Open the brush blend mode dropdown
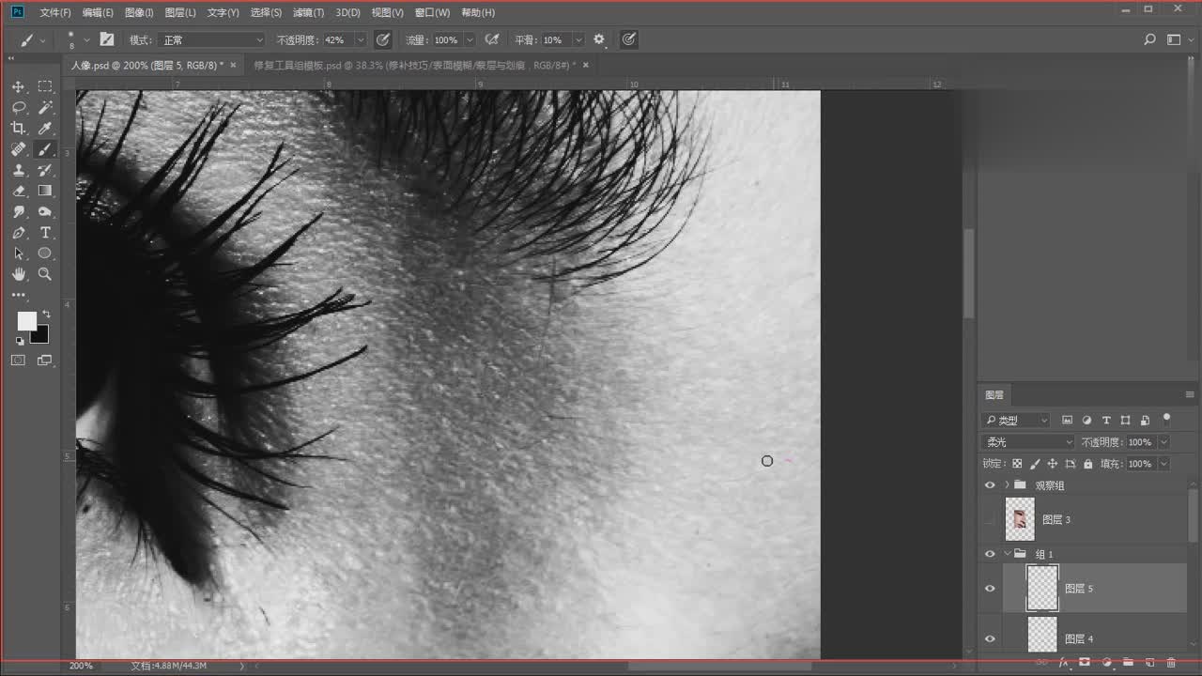 tap(212, 40)
